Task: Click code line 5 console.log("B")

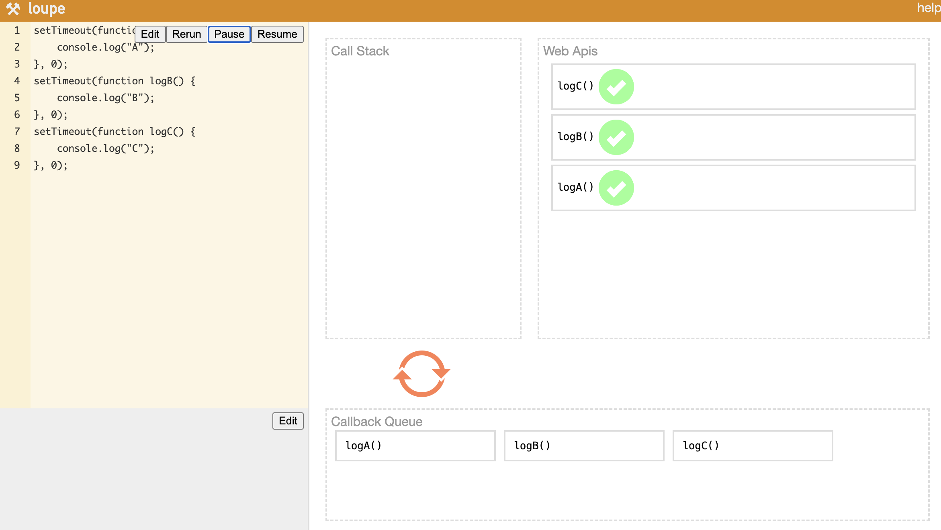Action: (x=105, y=98)
